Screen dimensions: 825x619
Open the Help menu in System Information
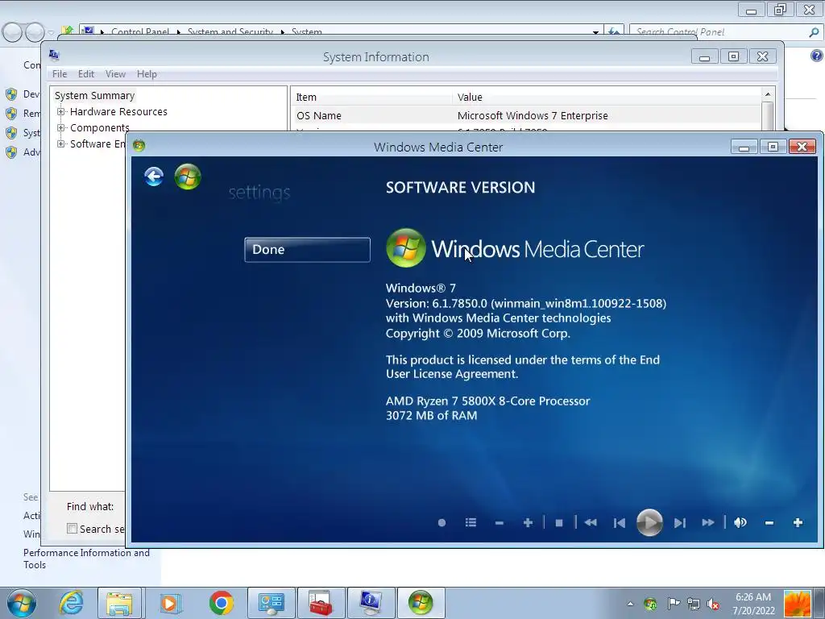click(x=147, y=74)
